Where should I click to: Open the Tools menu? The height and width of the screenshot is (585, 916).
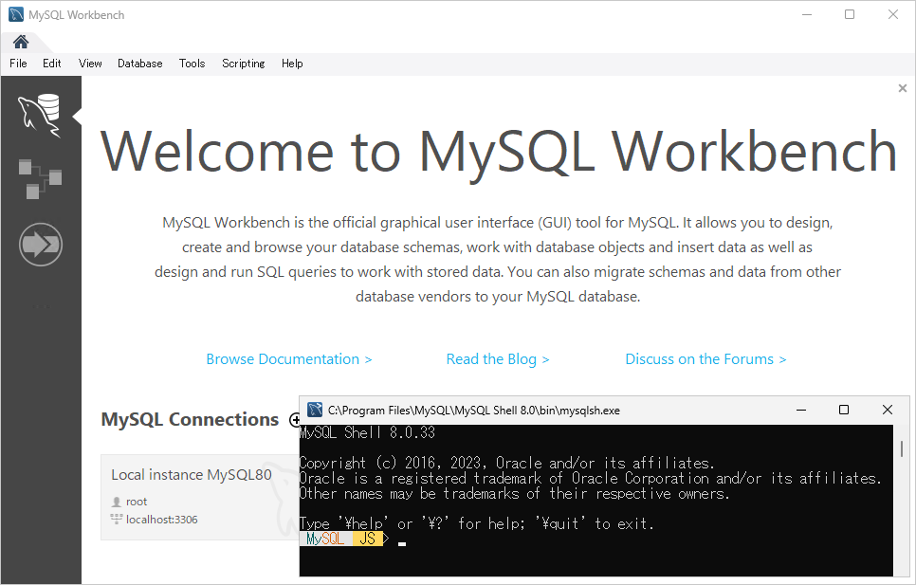coord(192,64)
